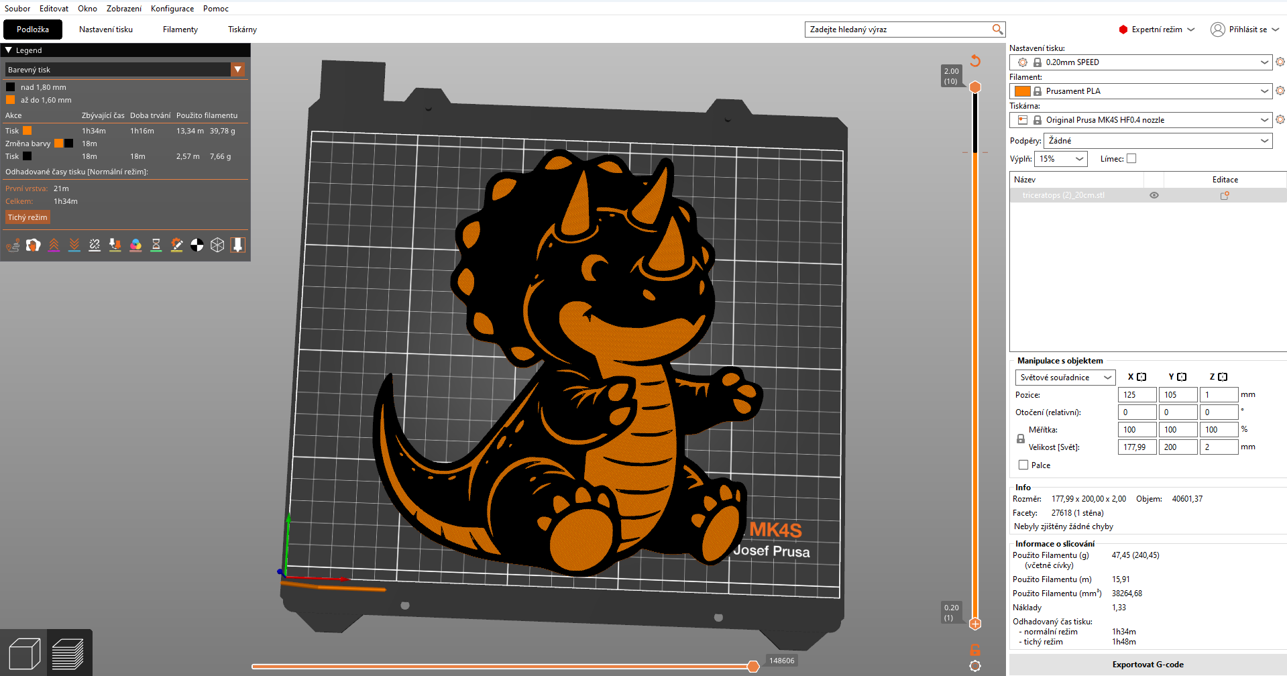Toggle the seams broken-chain icon

pos(95,245)
